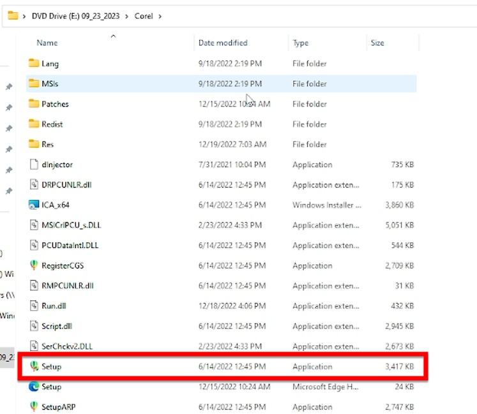Image resolution: width=477 pixels, height=414 pixels.
Task: Select the SerChckv2.DLL file icon
Action: click(x=34, y=346)
